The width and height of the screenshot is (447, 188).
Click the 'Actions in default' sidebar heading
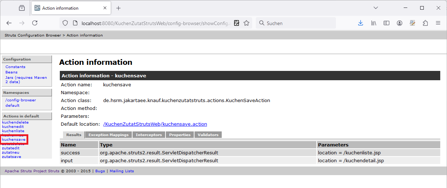pos(27,116)
